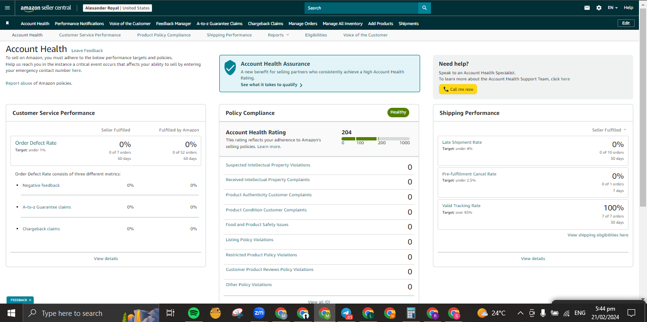The image size is (647, 322).
Task: Go to Manage All Inventory
Action: click(342, 24)
